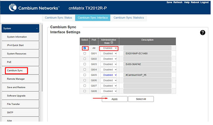Edit the E430-36AFAE description field
Image resolution: width=213 pixels, height=125 pixels.
pos(147,64)
